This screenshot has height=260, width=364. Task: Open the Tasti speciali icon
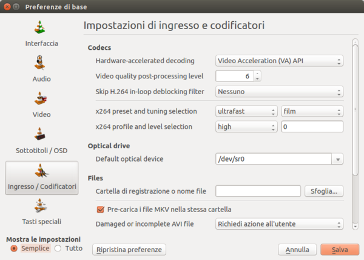[41, 206]
